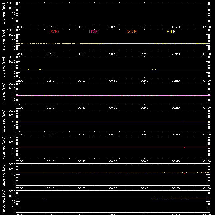Click the 10 tick on 245 MHz axis
Screen dimensions: 215x215
point(14,19)
